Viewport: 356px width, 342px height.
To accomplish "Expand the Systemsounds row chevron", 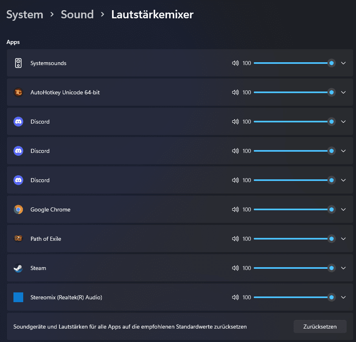I will tap(343, 63).
